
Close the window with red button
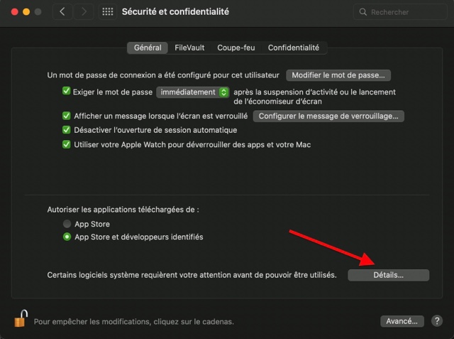point(12,12)
